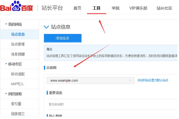Select 站点信息 in the sidebar
The image size is (179, 119).
tap(18, 34)
